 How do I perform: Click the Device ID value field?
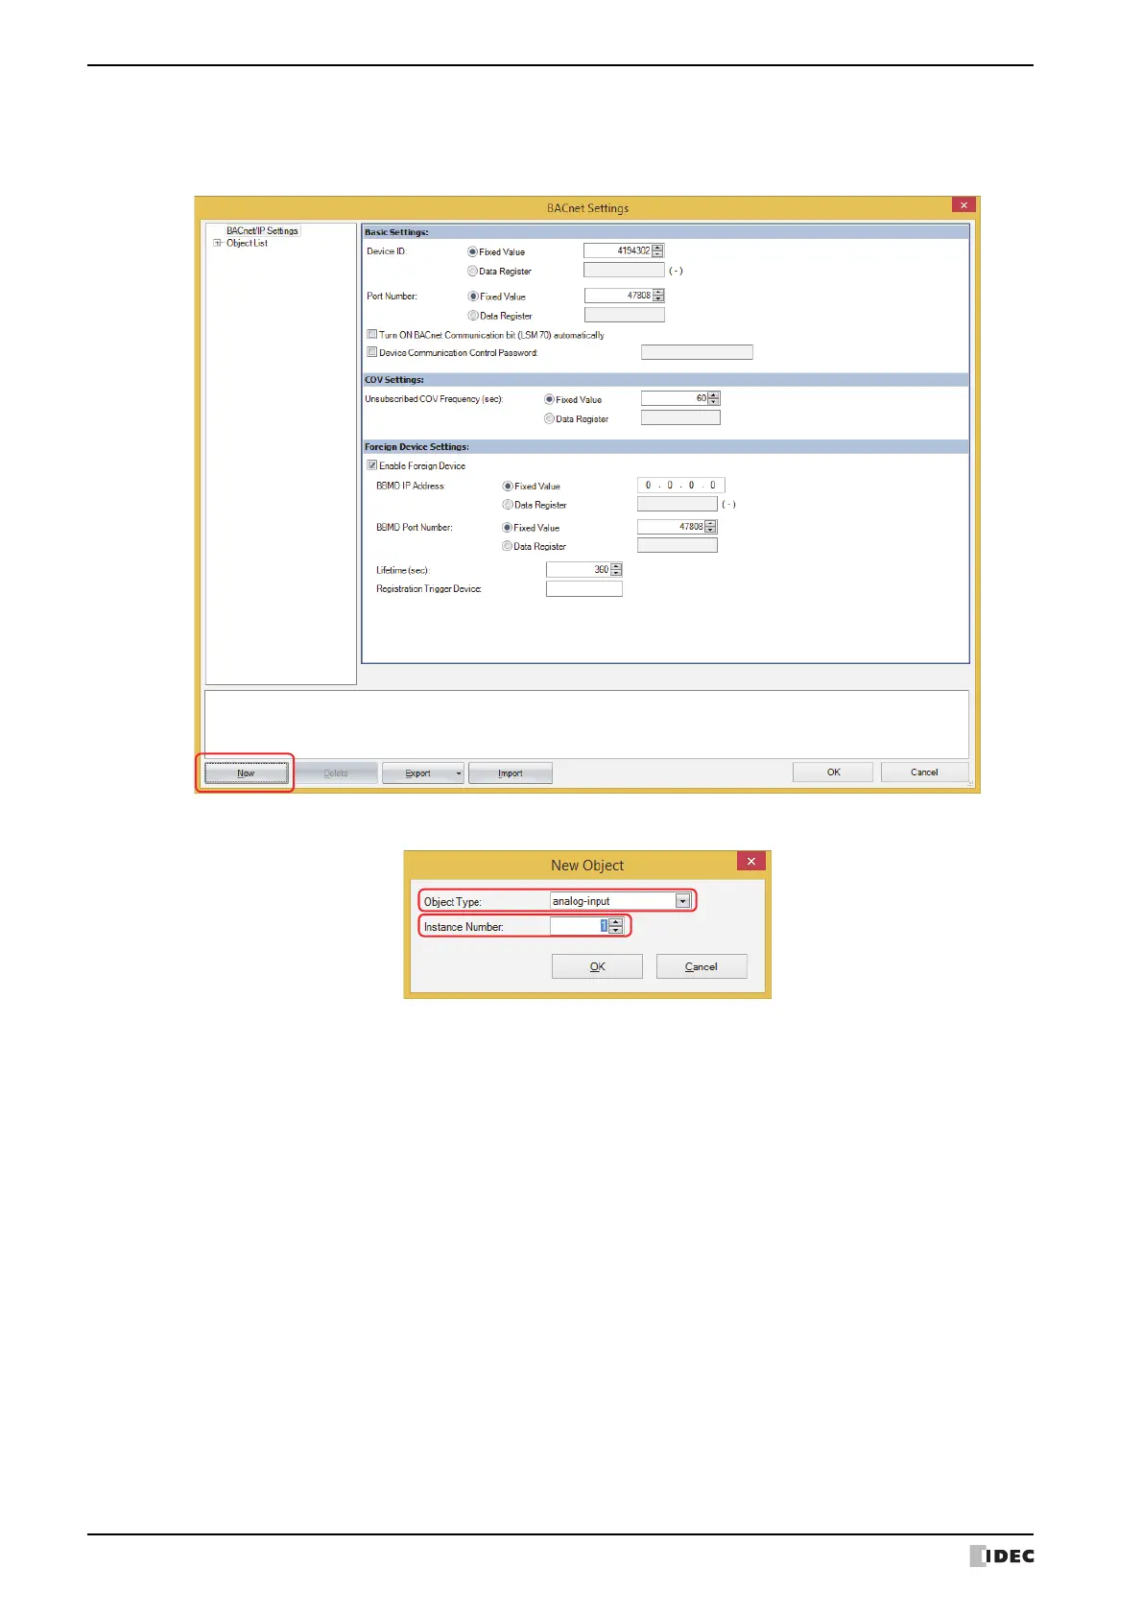pyautogui.click(x=617, y=250)
